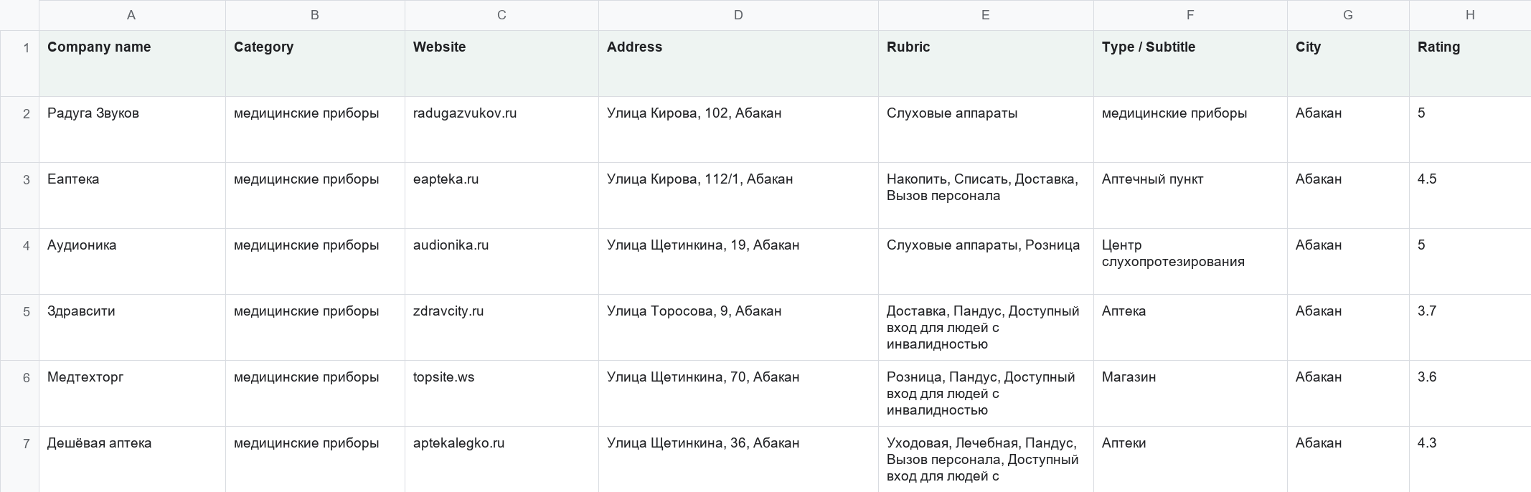Screen dimensions: 1531x492
Task: Click the 'Type / Subtitle' header cell
Action: [1190, 63]
